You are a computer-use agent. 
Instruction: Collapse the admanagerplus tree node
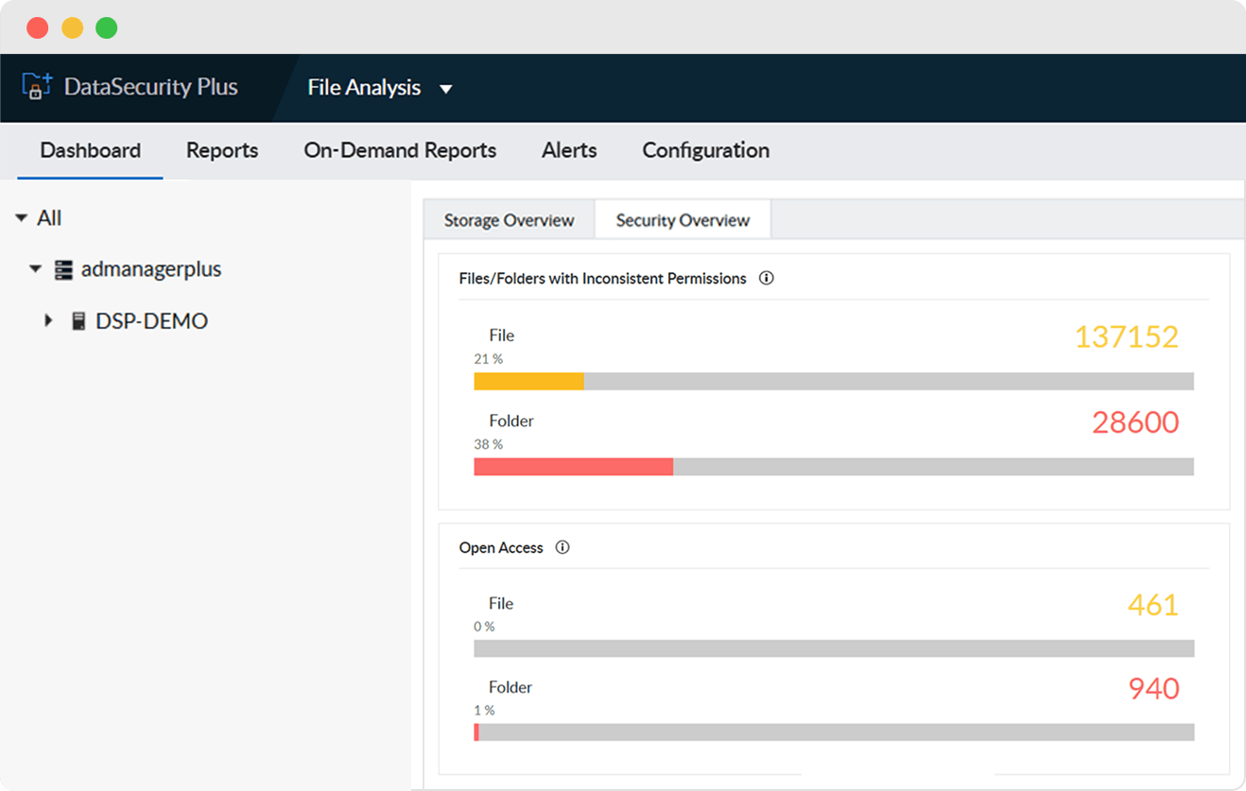click(36, 269)
